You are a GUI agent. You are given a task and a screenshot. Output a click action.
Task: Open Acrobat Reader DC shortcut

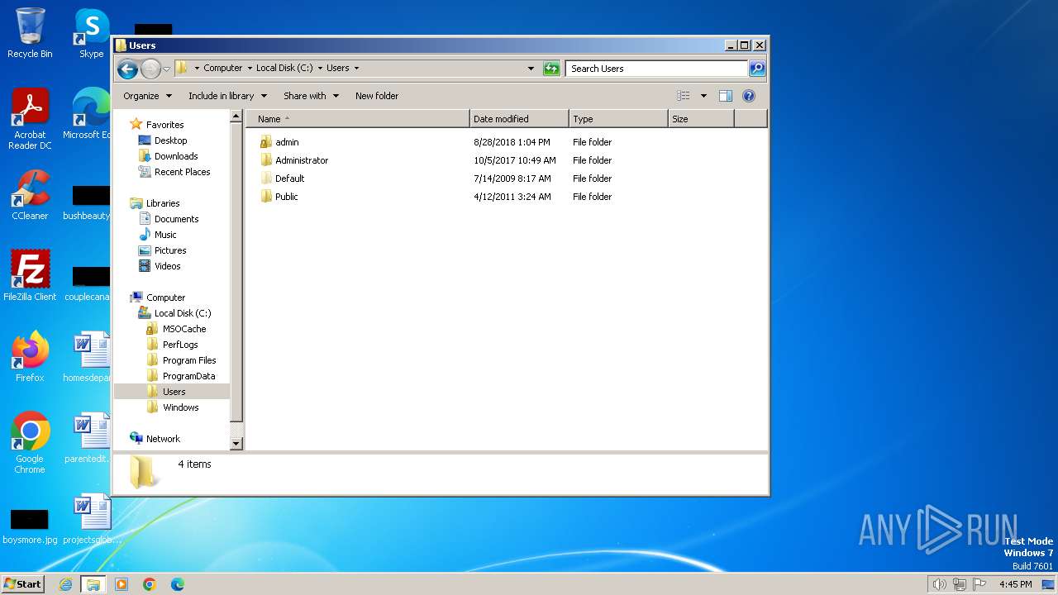point(30,119)
